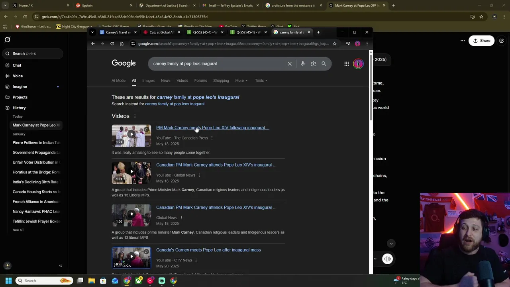510x287 pixels.
Task: Create new chat with Grok compose icon
Action: [502, 41]
